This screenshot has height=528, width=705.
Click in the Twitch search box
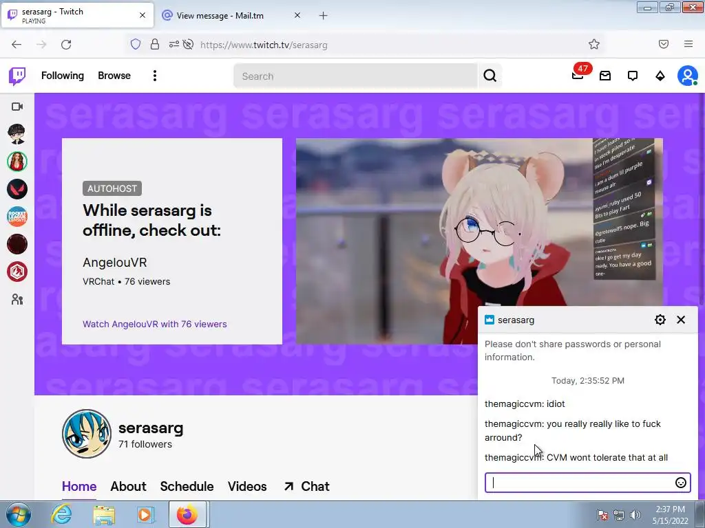click(x=355, y=76)
